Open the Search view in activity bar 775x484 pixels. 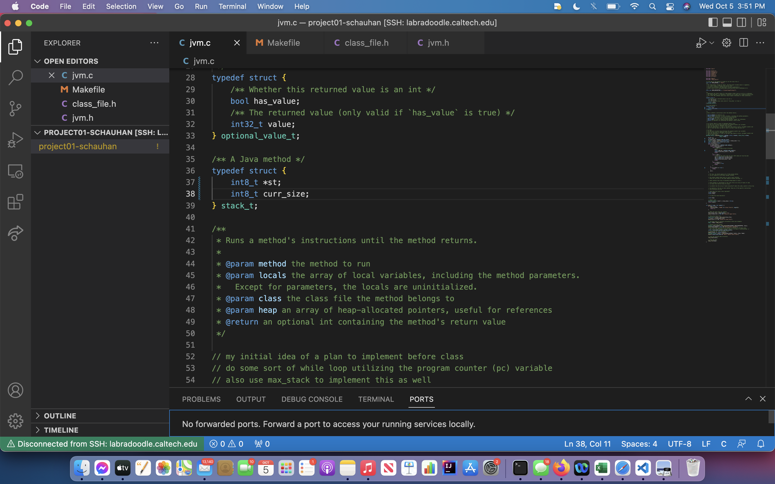click(x=15, y=77)
